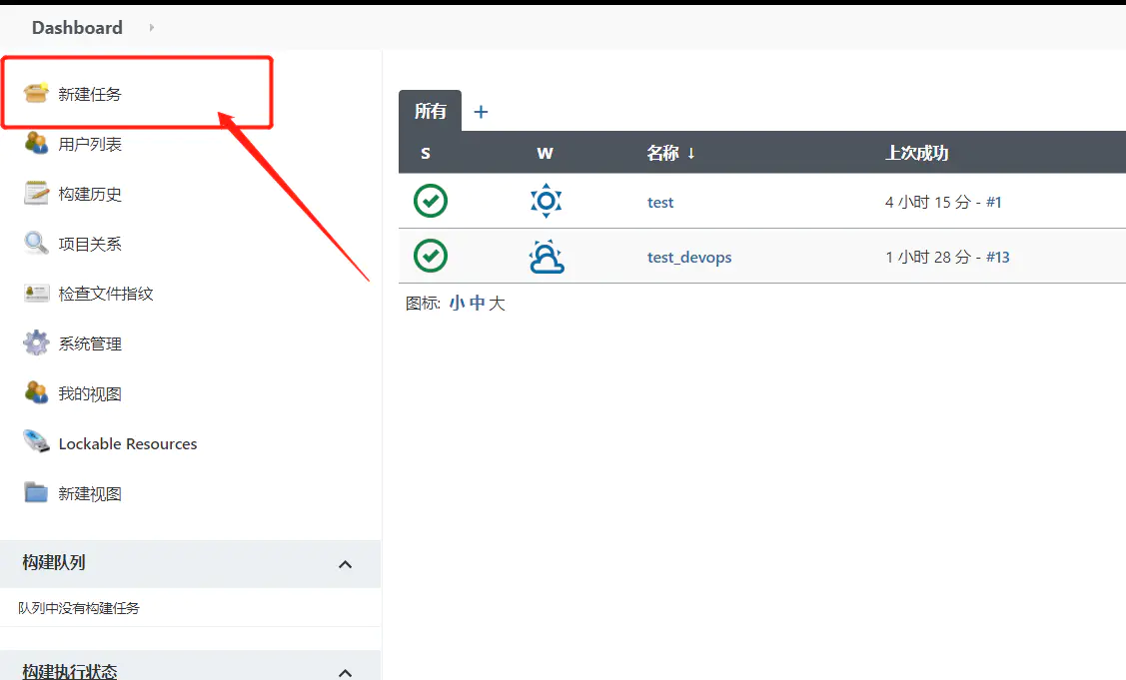Expand the Dashboard breadcrumb arrow
Viewport: 1126px width, 680px height.
tap(152, 28)
